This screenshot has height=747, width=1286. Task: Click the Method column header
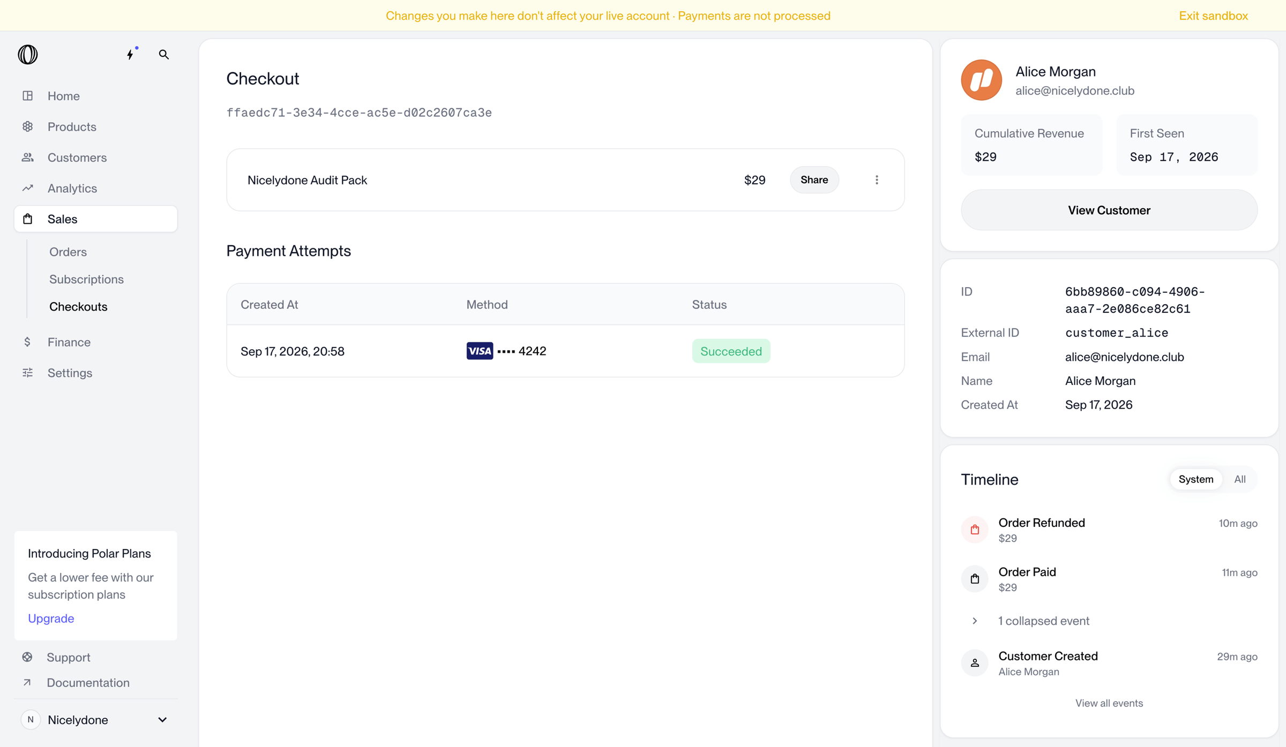click(487, 304)
